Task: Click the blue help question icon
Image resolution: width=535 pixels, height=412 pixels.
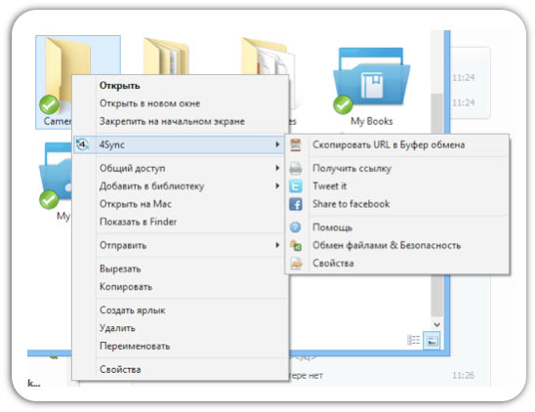Action: point(295,227)
